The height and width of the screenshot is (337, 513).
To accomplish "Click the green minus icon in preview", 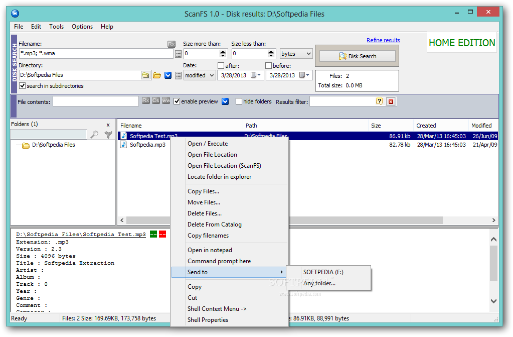I will (x=153, y=234).
